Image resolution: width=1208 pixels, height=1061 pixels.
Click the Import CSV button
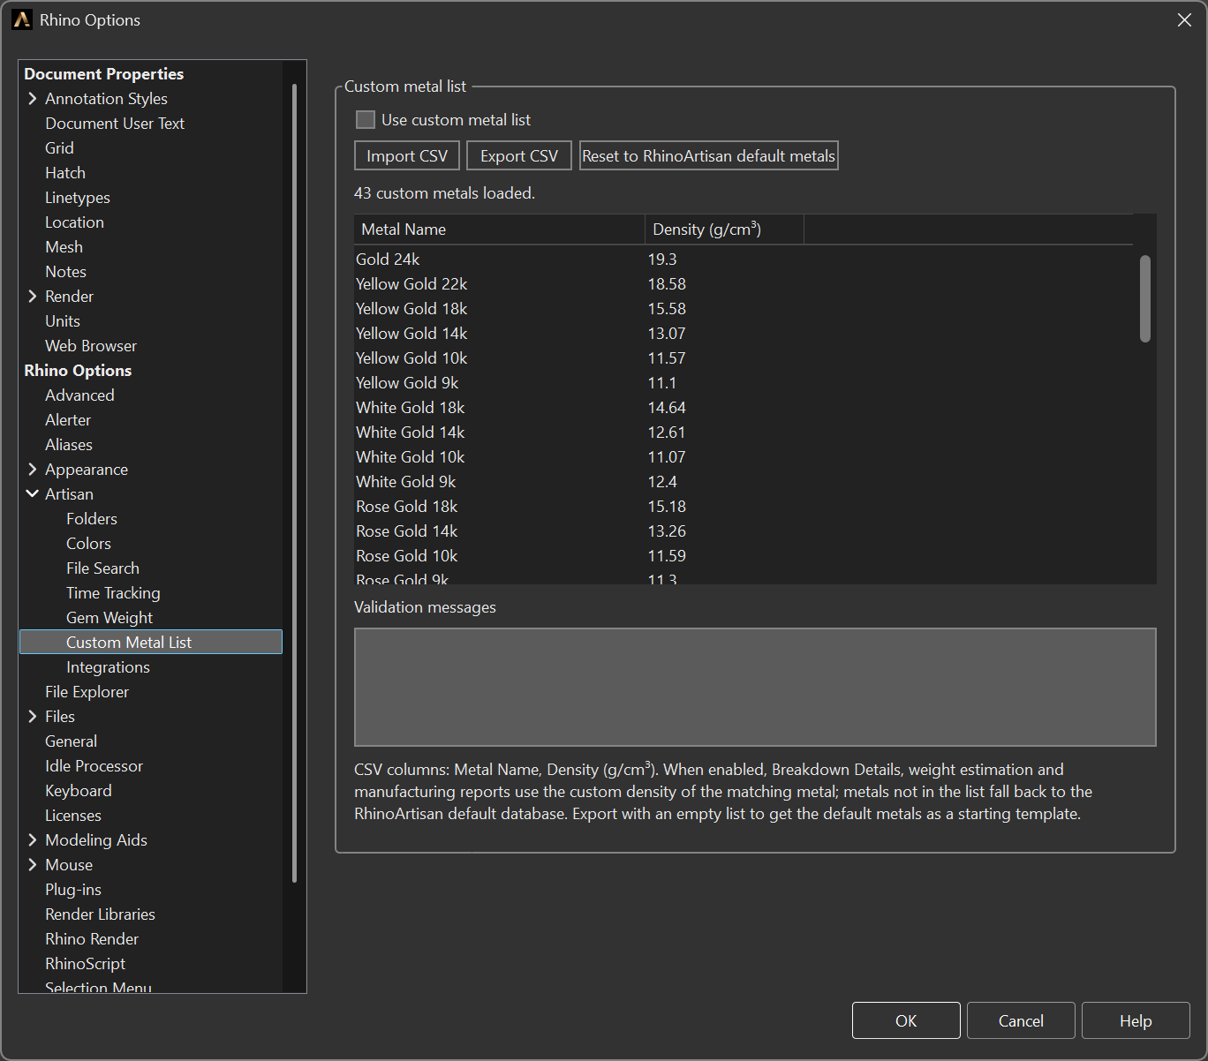407,155
